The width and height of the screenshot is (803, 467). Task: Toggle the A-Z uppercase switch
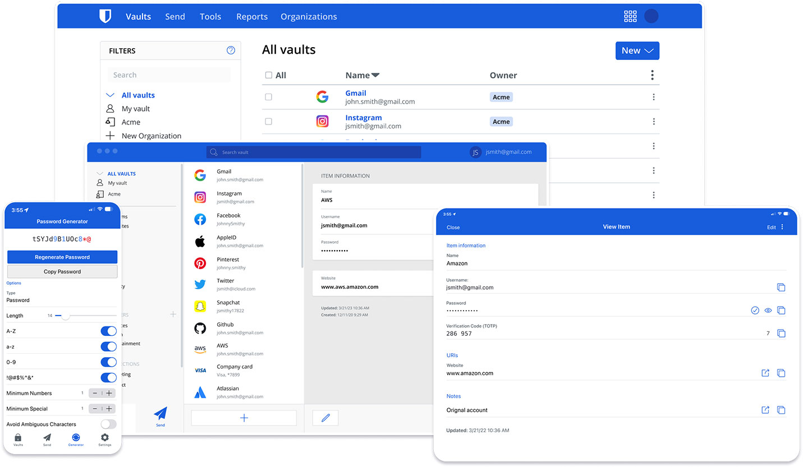coord(108,331)
